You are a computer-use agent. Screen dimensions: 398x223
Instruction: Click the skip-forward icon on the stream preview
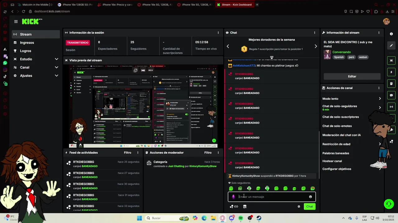[x=143, y=70]
